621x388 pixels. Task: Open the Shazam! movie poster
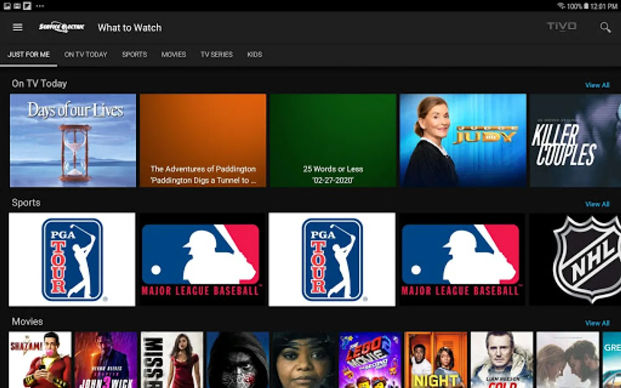point(40,360)
